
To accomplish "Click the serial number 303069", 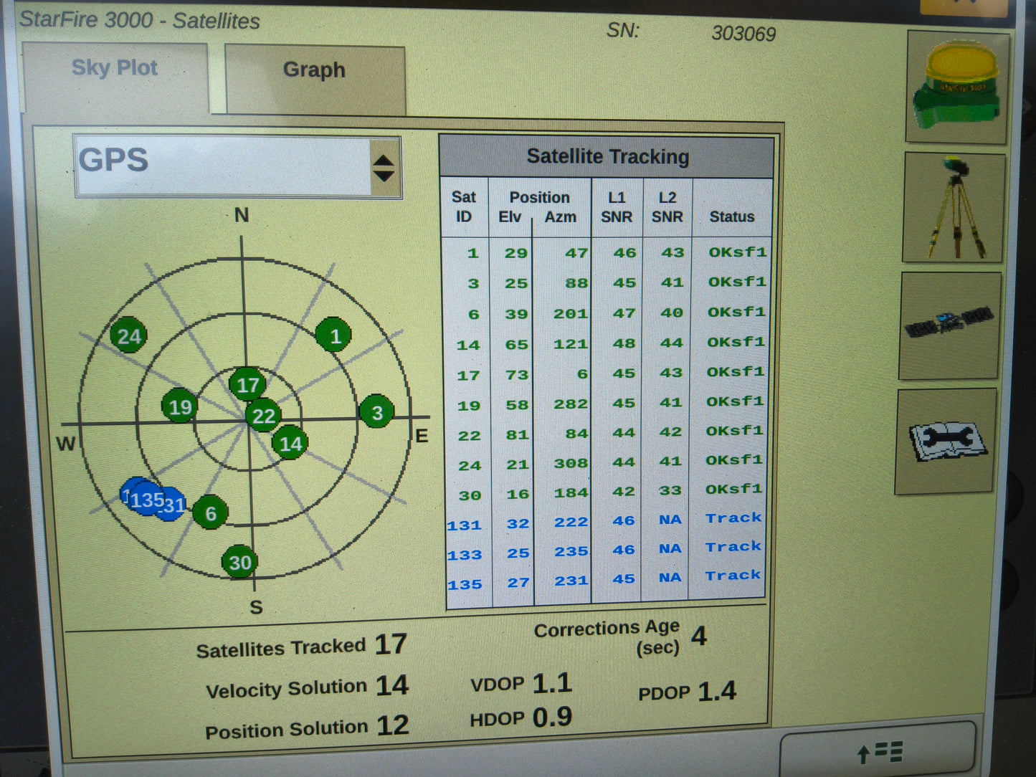I will coord(743,34).
